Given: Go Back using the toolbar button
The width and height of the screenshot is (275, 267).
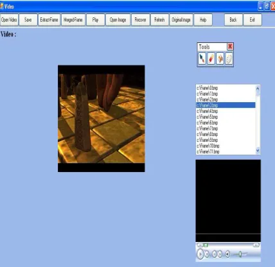Looking at the screenshot, I should [x=233, y=20].
